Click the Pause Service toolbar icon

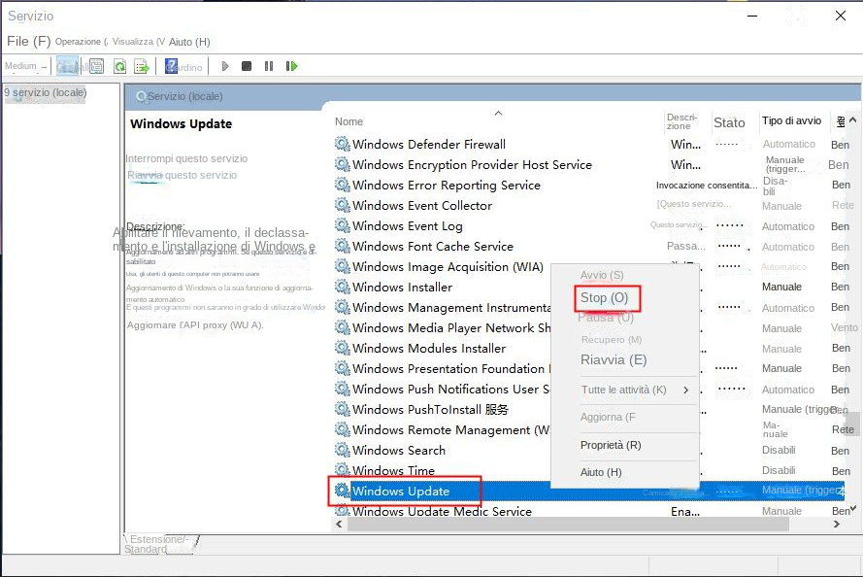tap(269, 65)
